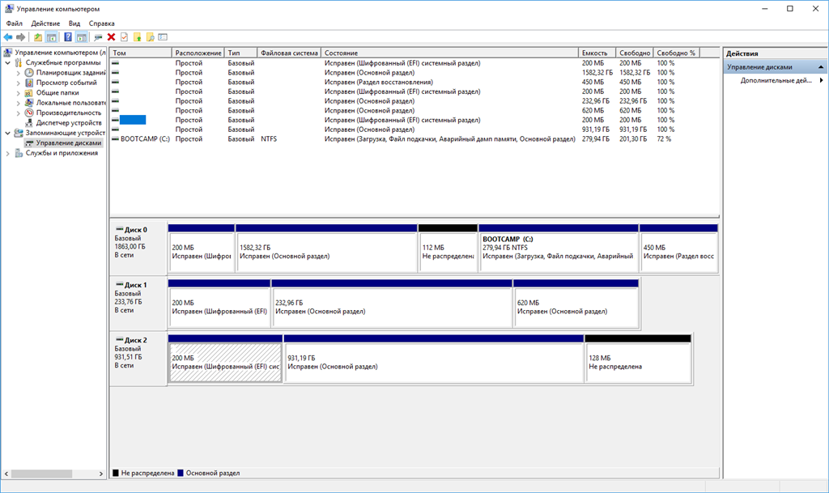Toggle the show/hide Action pane toolbar icon
Viewport: 829px width, 493px height.
click(x=82, y=37)
